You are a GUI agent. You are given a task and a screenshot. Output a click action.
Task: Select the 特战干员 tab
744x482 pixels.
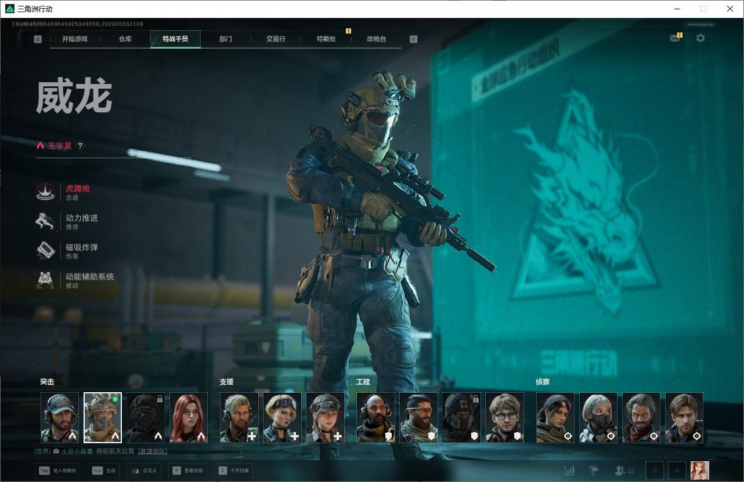point(175,39)
